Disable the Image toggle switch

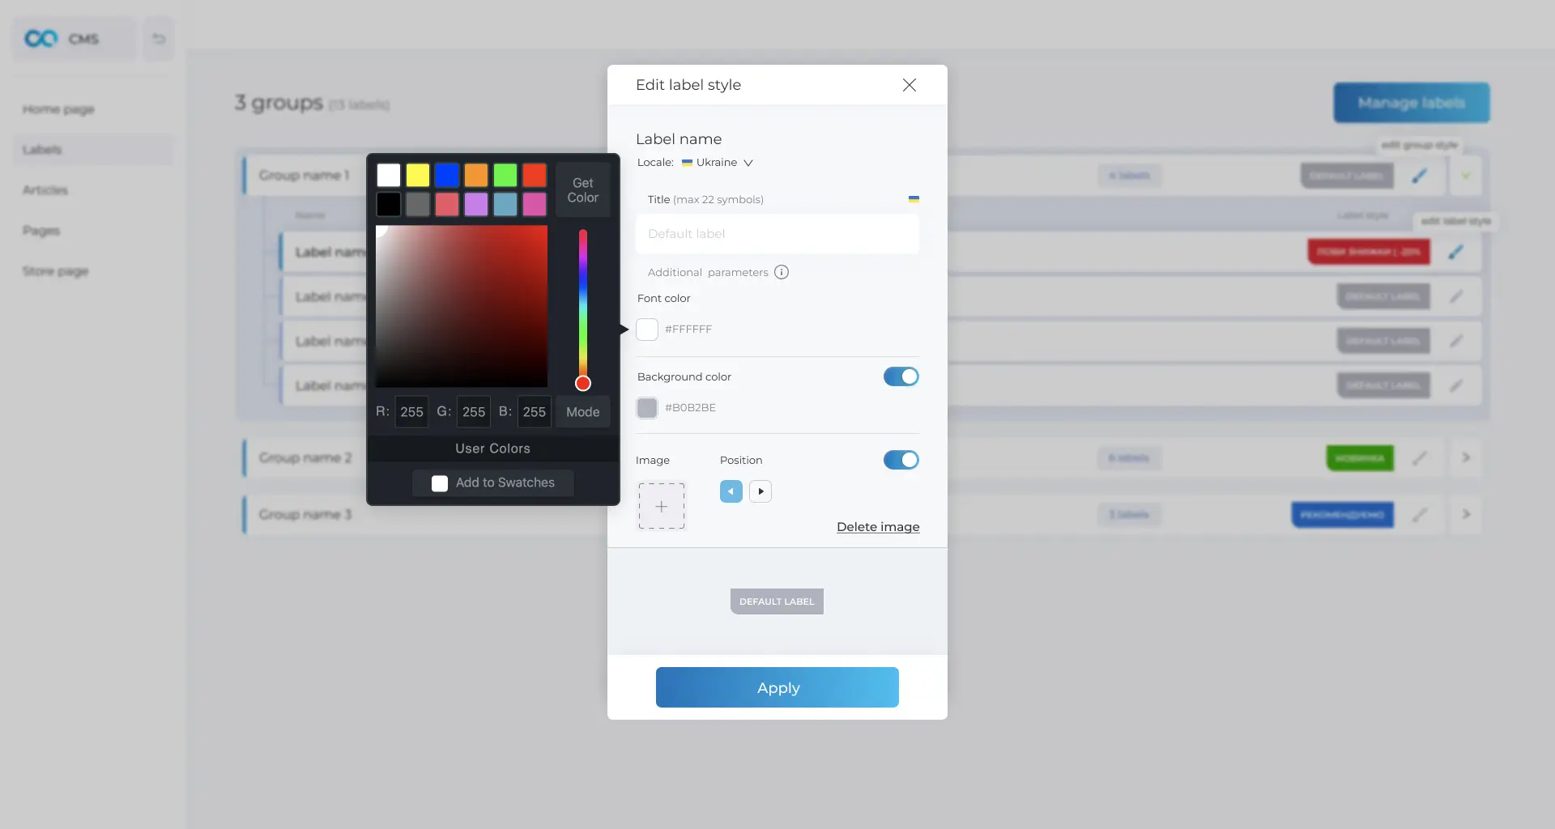coord(901,460)
